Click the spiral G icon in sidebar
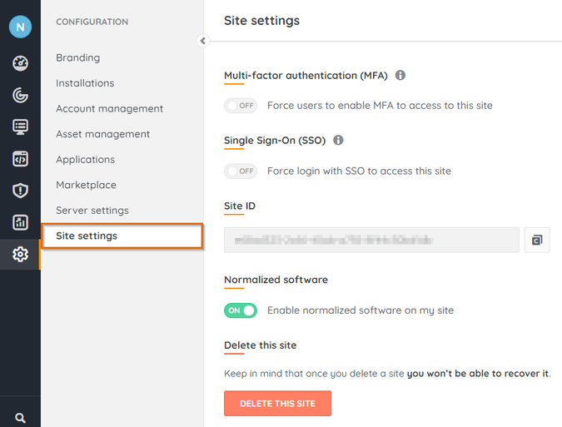The image size is (562, 427). pyautogui.click(x=20, y=95)
